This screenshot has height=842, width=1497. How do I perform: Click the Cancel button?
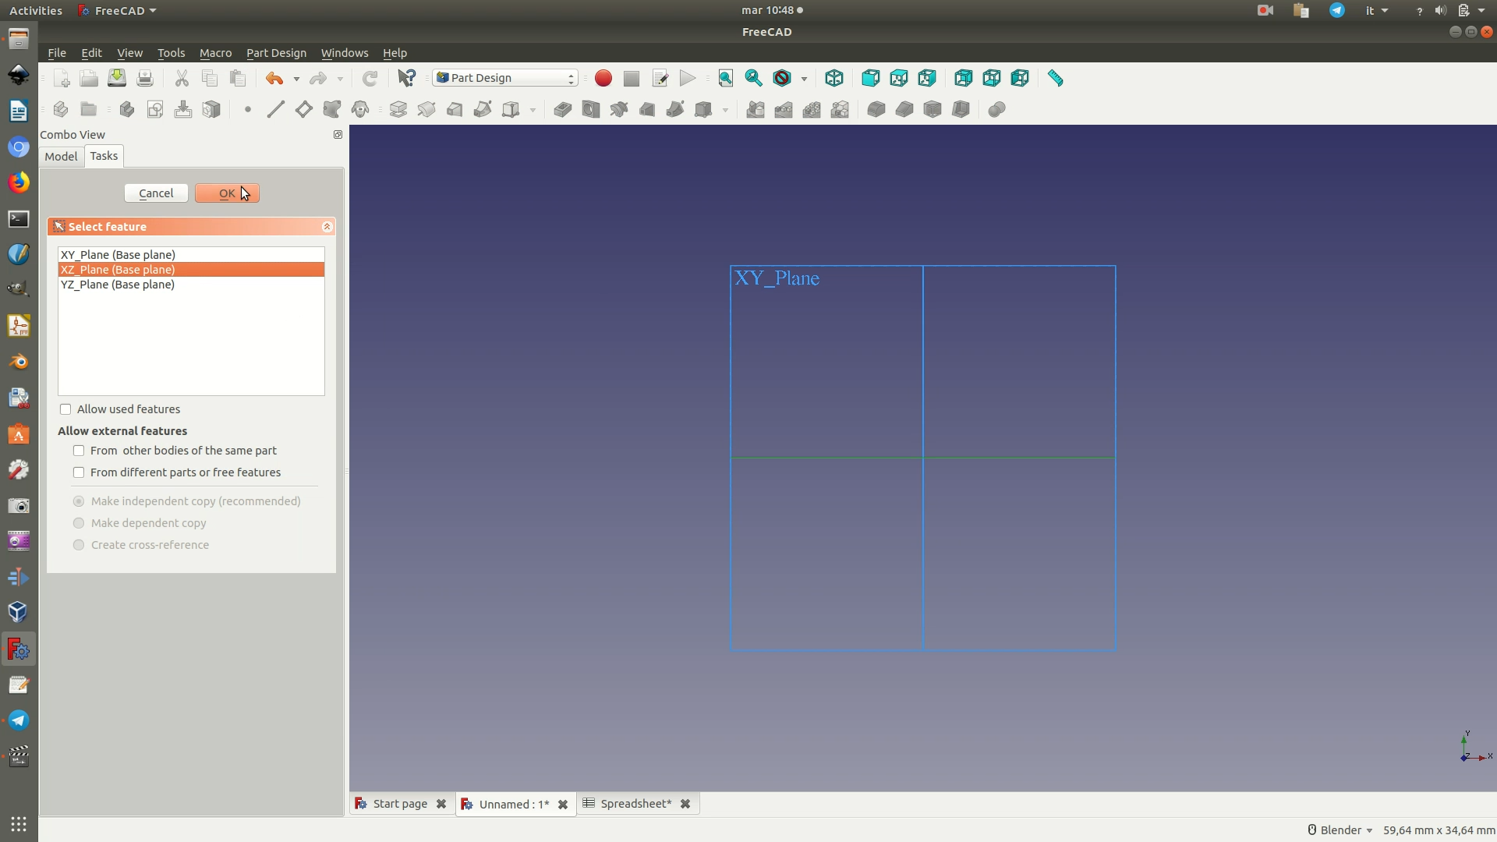(x=156, y=193)
